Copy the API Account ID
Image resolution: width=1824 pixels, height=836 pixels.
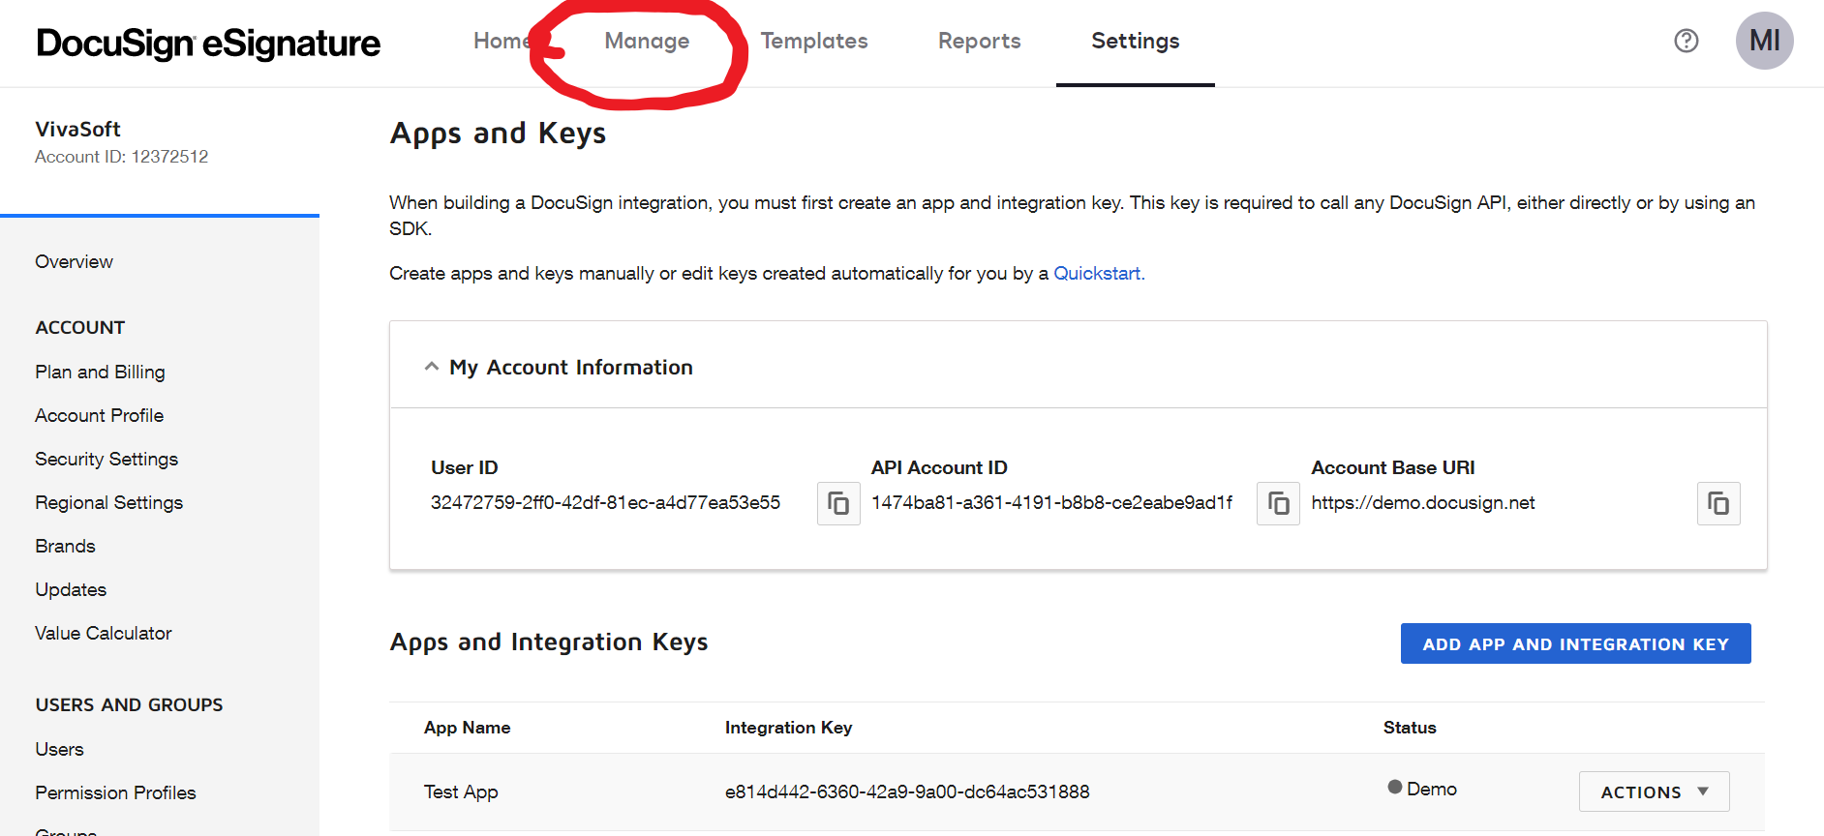tap(1278, 503)
